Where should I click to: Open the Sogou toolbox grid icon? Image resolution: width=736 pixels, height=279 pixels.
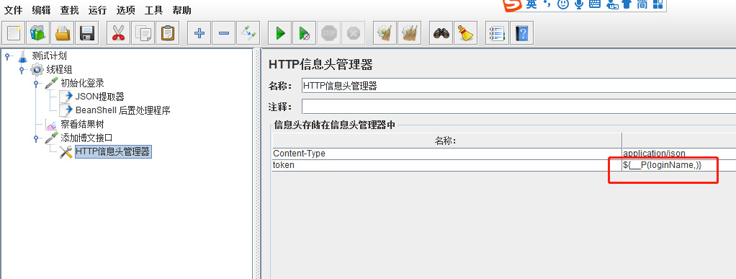pos(658,4)
